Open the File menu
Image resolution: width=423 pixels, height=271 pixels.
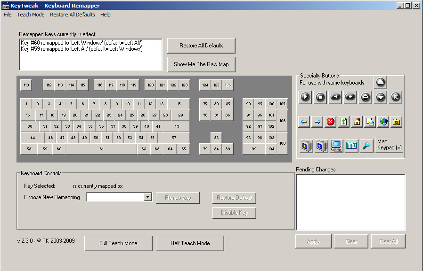(8, 15)
